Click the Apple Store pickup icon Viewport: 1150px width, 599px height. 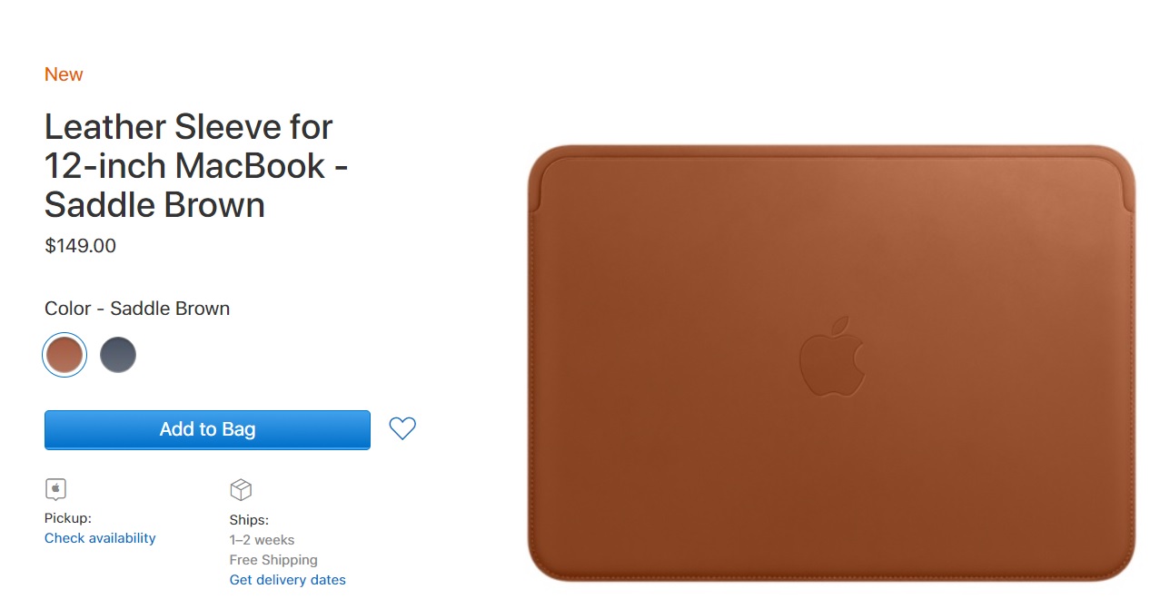pyautogui.click(x=56, y=489)
